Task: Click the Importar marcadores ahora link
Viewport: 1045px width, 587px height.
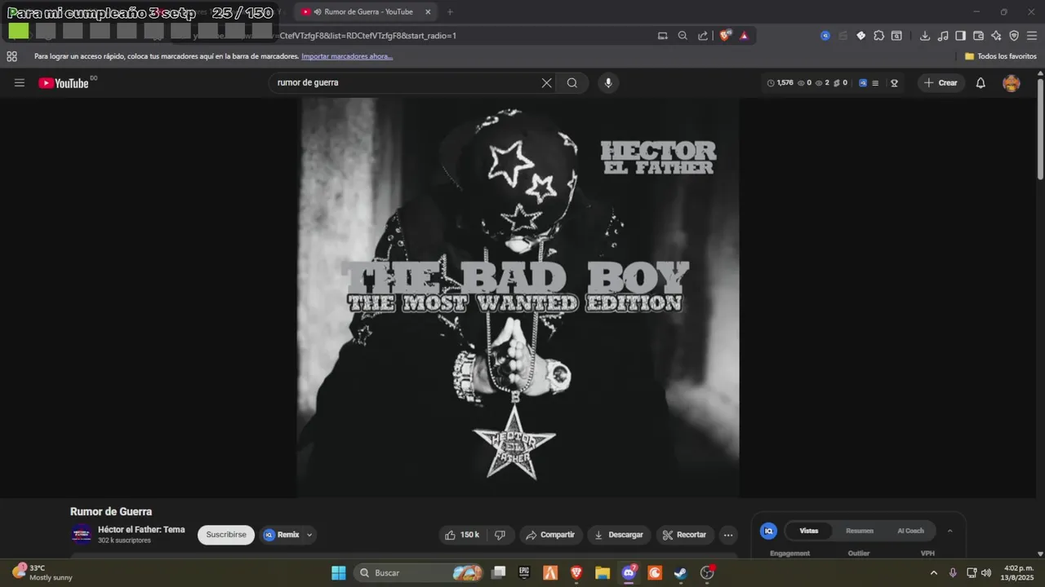Action: 347,56
